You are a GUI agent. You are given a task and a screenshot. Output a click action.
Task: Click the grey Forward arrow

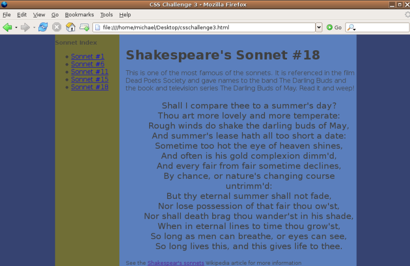[x=25, y=27]
